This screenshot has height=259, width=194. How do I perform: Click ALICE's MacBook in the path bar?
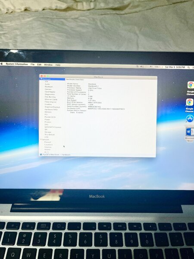pyautogui.click(x=51, y=155)
